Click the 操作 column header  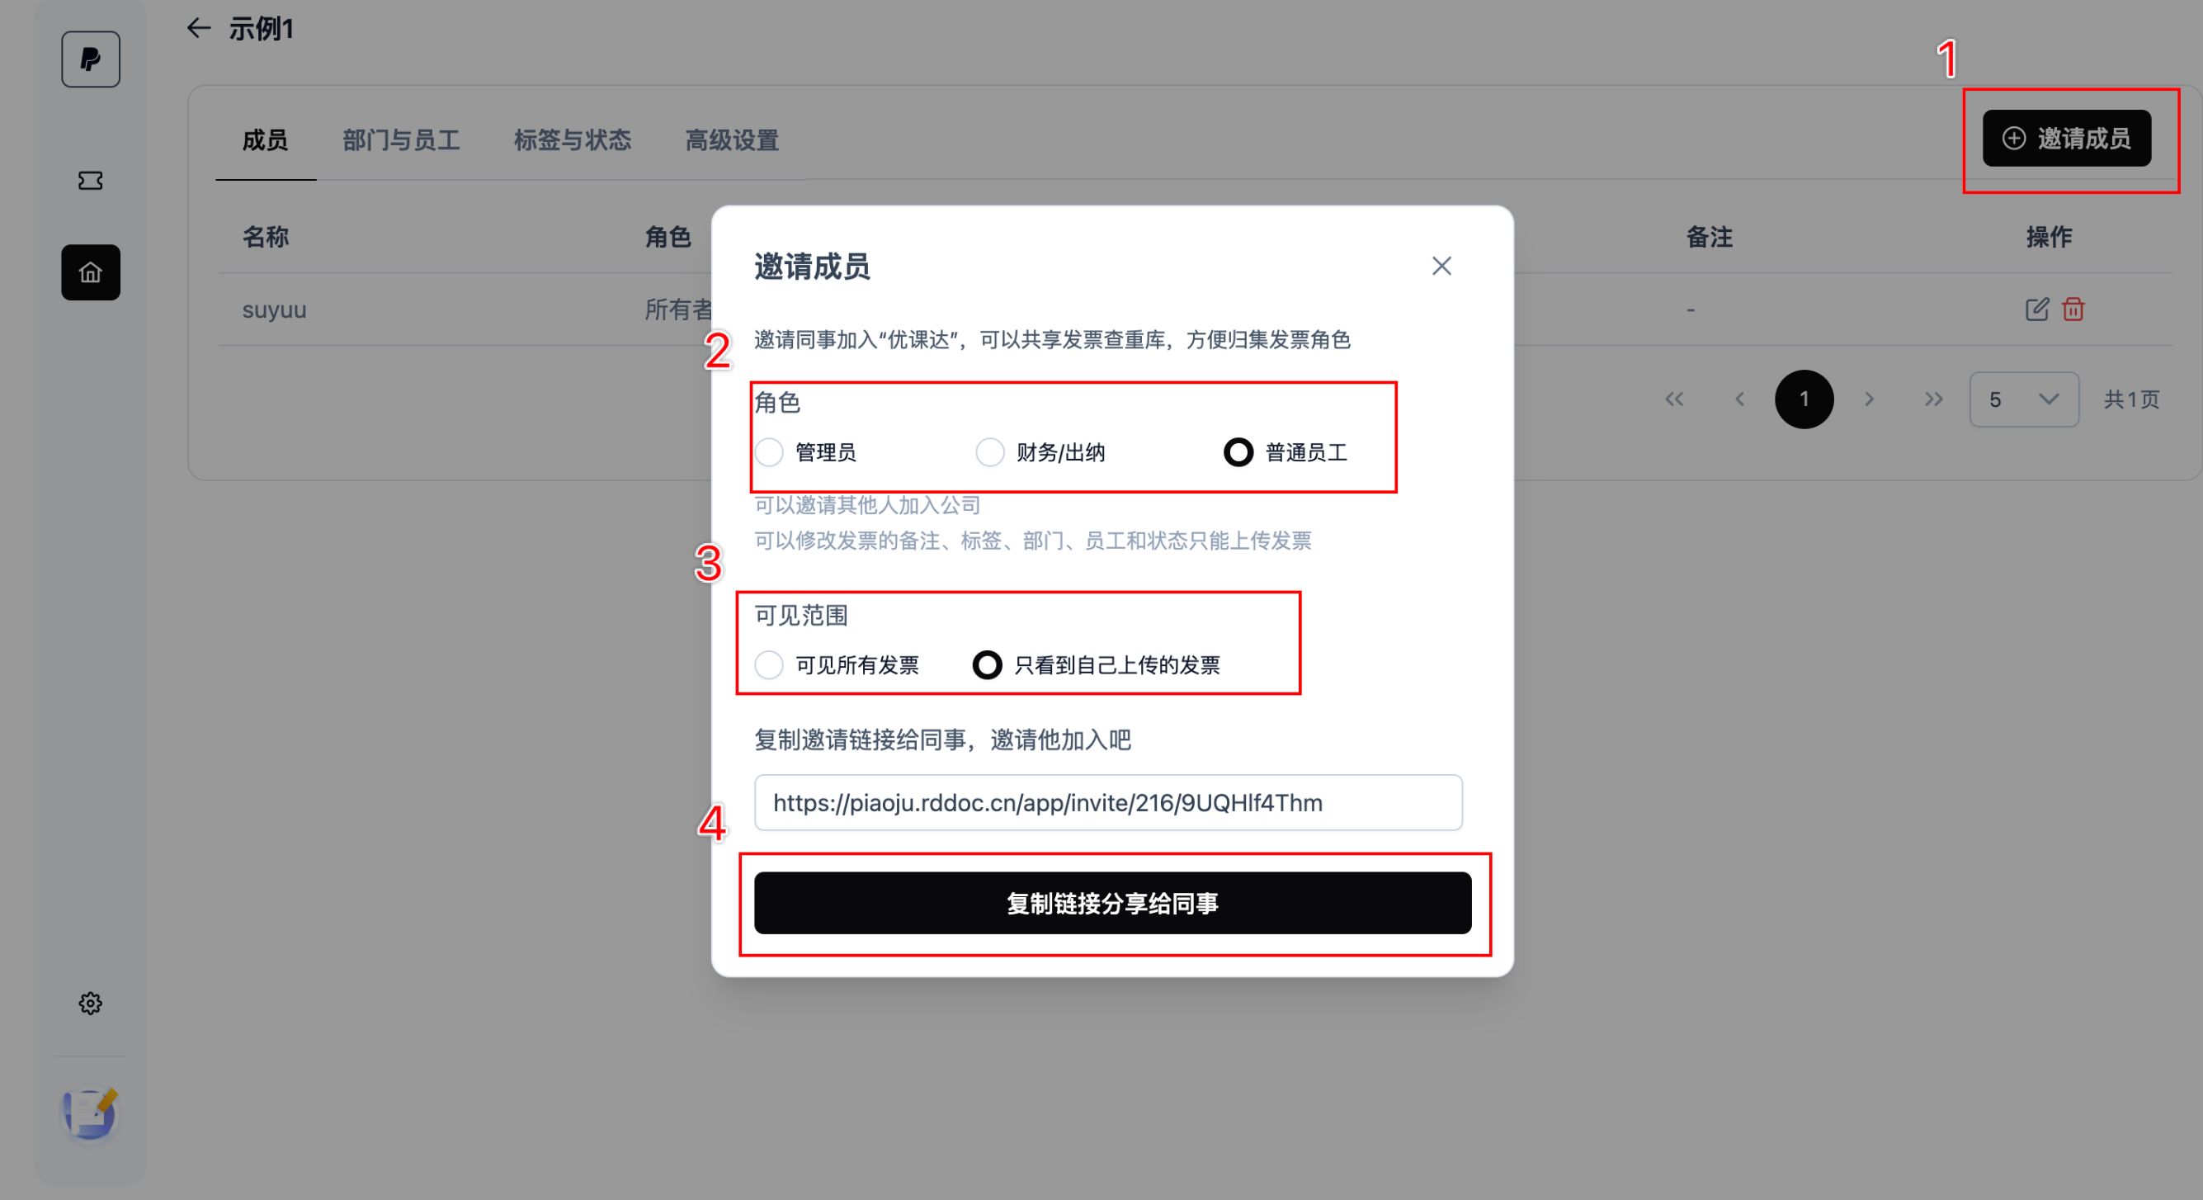(x=2048, y=237)
